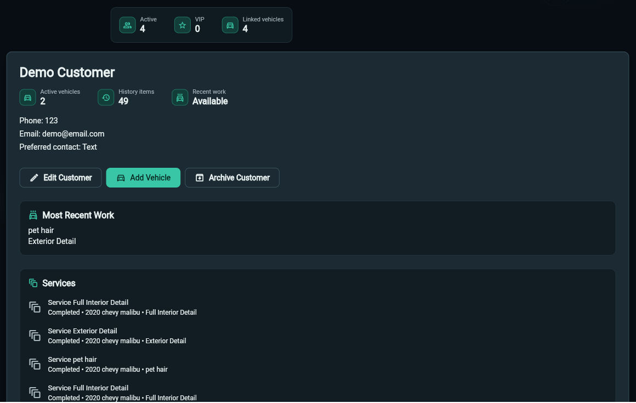Click the Linked vehicles car icon

(x=230, y=25)
